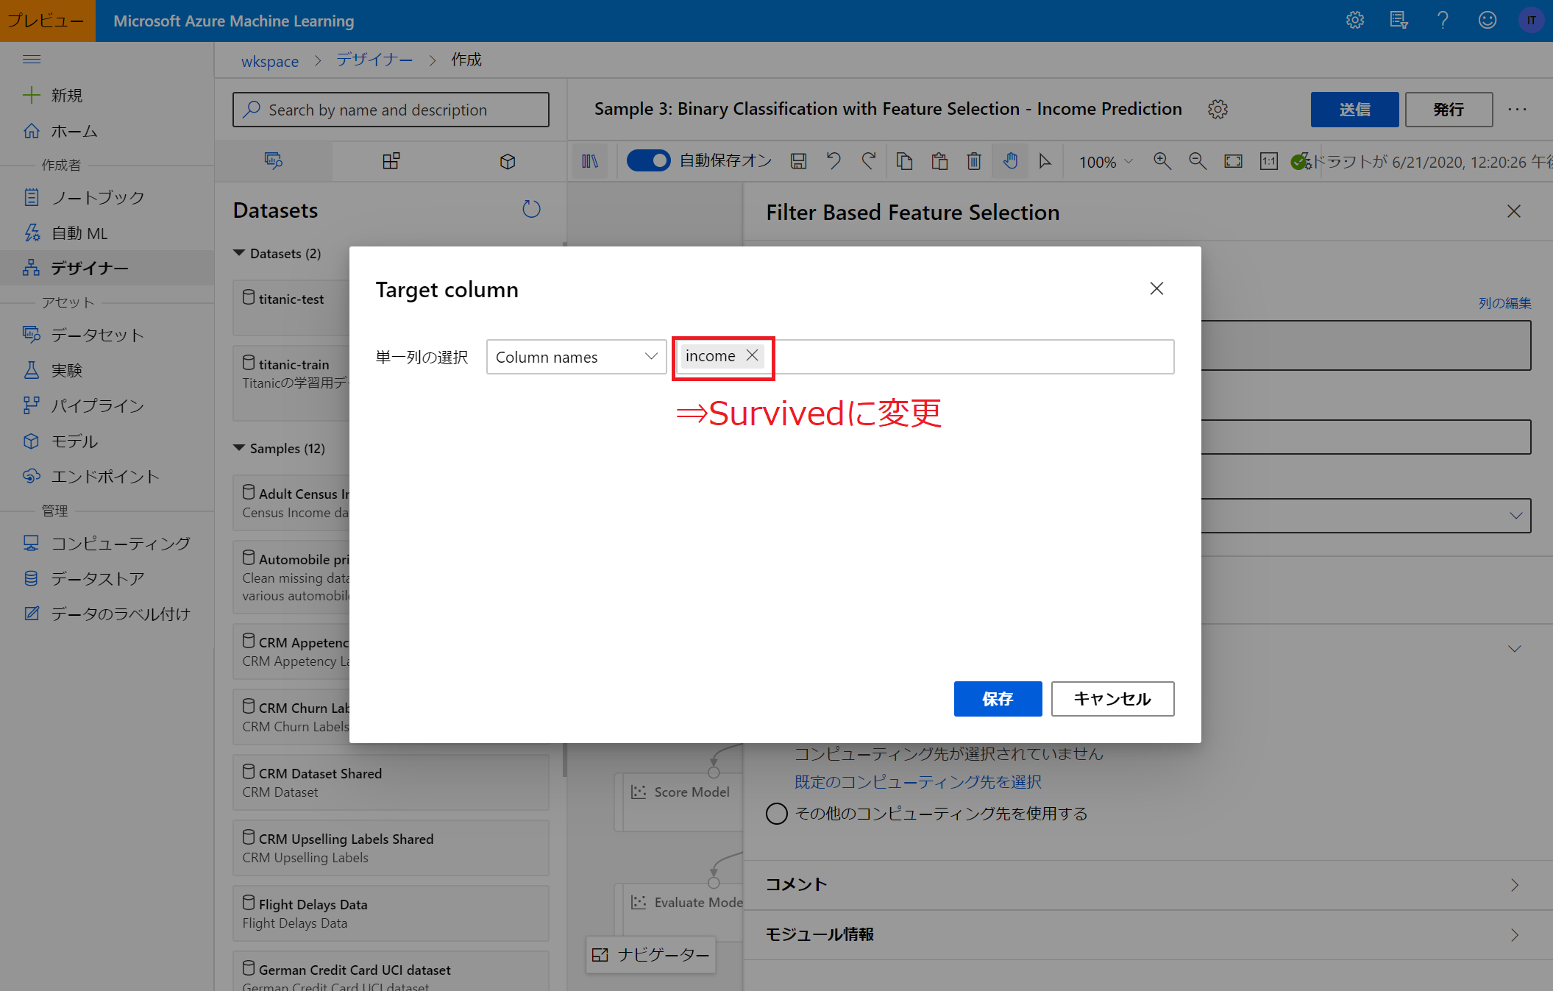Refresh the Datasets list
This screenshot has height=991, width=1553.
[531, 210]
